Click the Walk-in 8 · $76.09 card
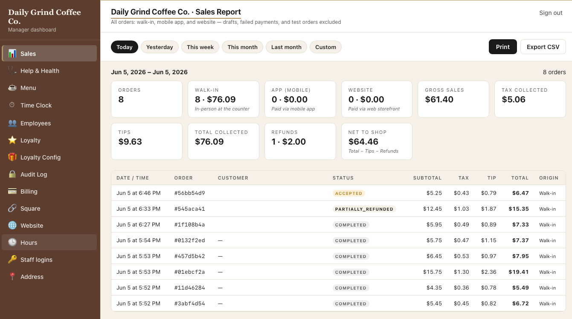This screenshot has height=319, width=572. coord(224,99)
